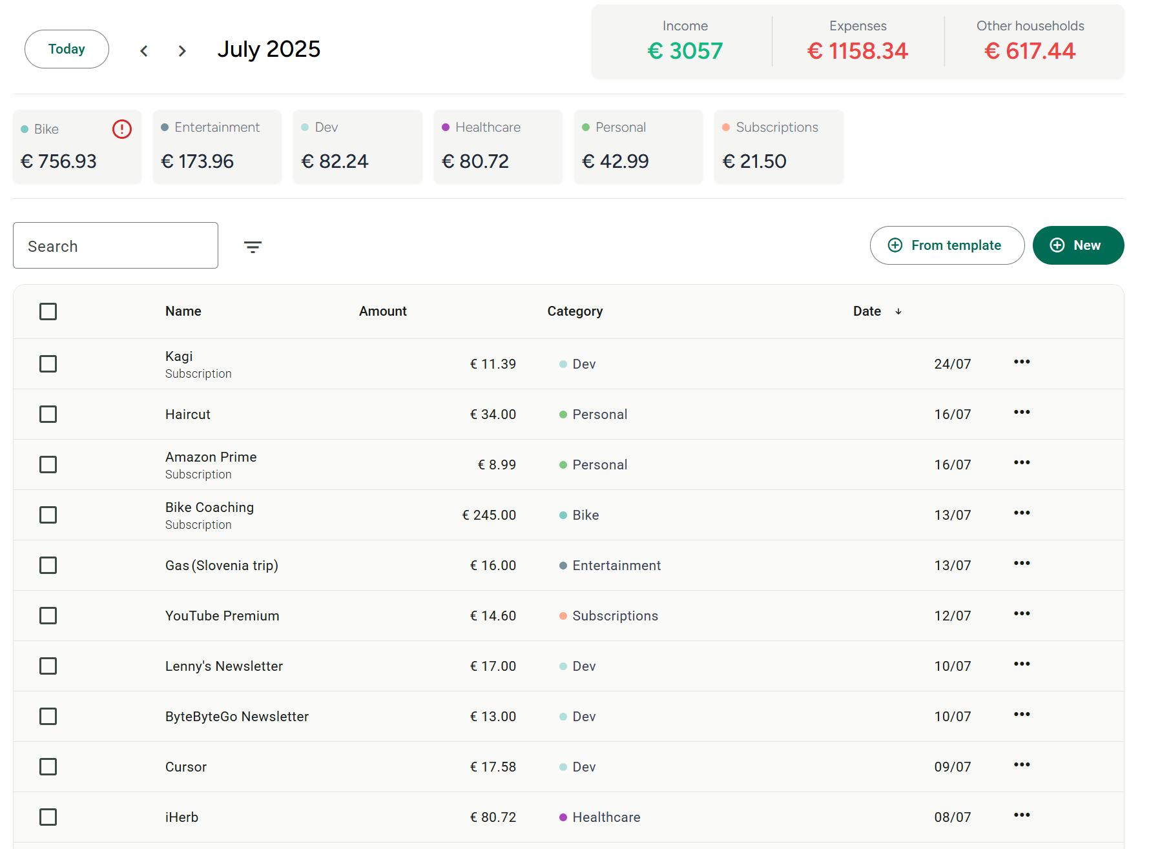Click the Today button
This screenshot has height=849, width=1160.
click(67, 48)
